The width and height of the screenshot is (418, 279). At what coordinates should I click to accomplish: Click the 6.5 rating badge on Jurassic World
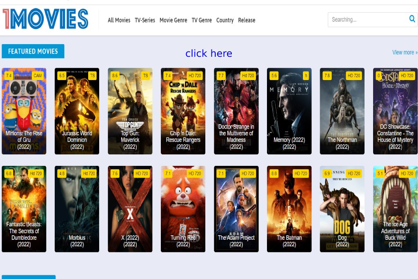[x=62, y=76]
